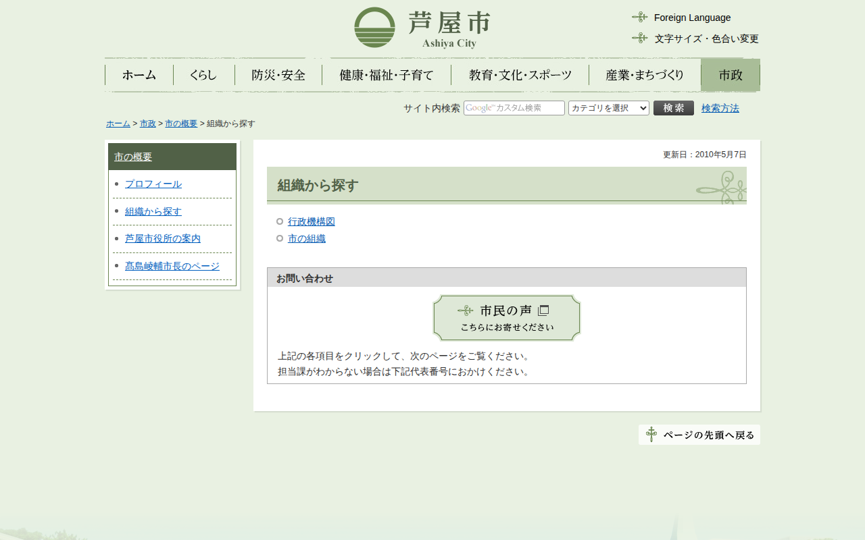Open the くらし navigation menu
865x540 pixels.
coord(203,75)
